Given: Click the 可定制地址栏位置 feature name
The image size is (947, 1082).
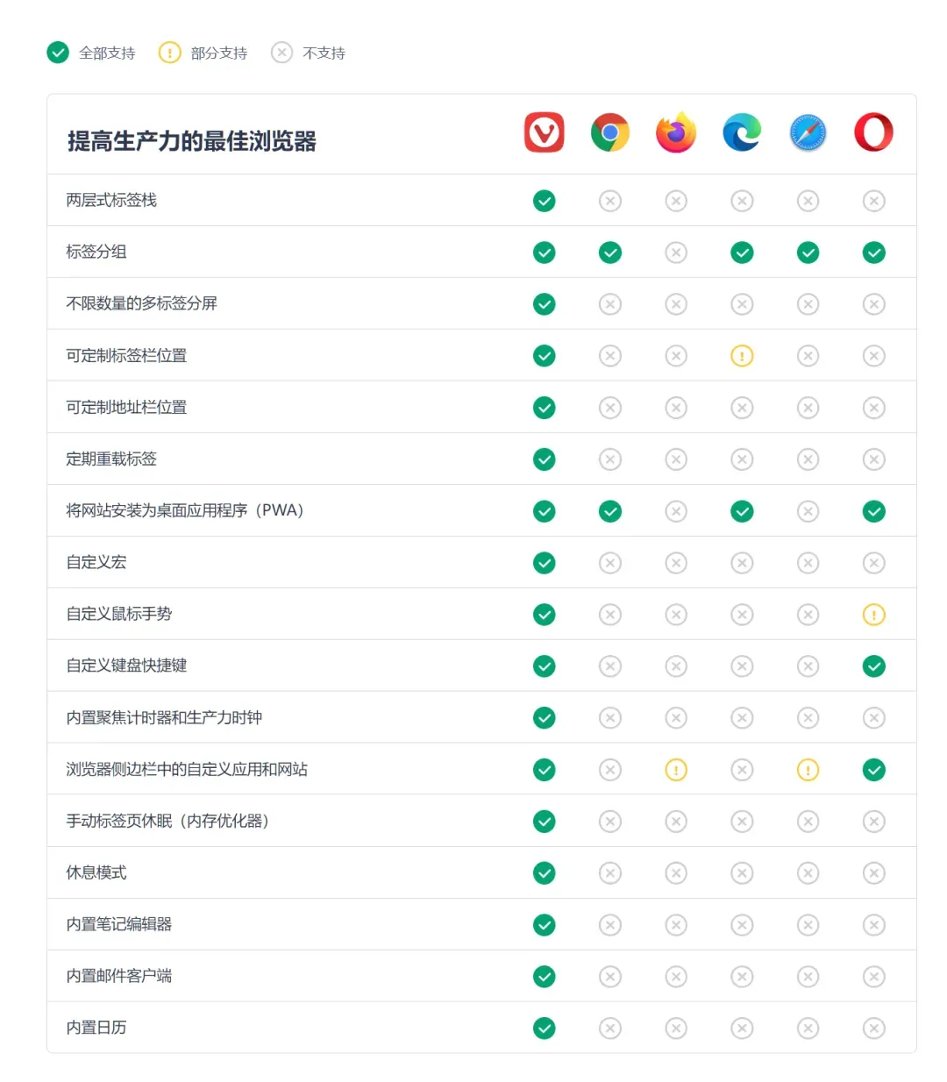Looking at the screenshot, I should coord(126,407).
